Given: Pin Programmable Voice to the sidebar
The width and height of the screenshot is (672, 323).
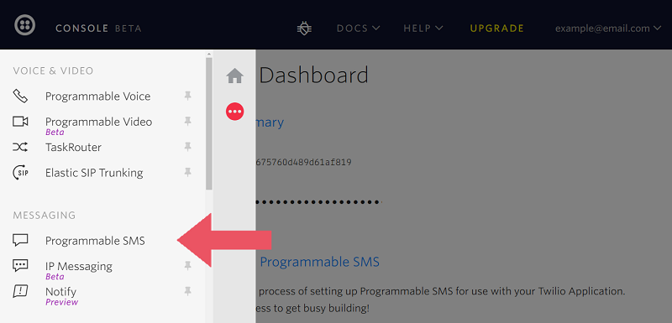Looking at the screenshot, I should [187, 96].
